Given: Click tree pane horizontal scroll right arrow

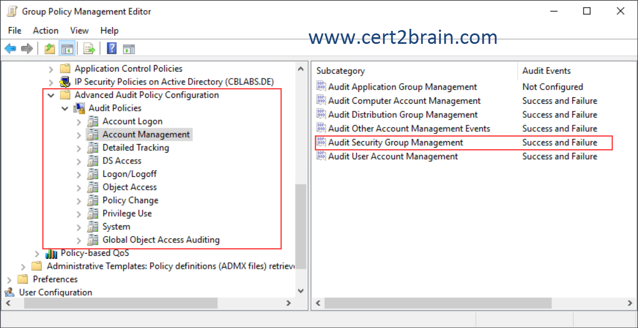Looking at the screenshot, I should [288, 303].
